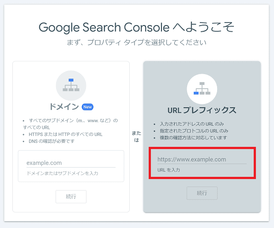The image size is (274, 228).
Task: Focus the example.com domain input field
Action: pos(71,163)
